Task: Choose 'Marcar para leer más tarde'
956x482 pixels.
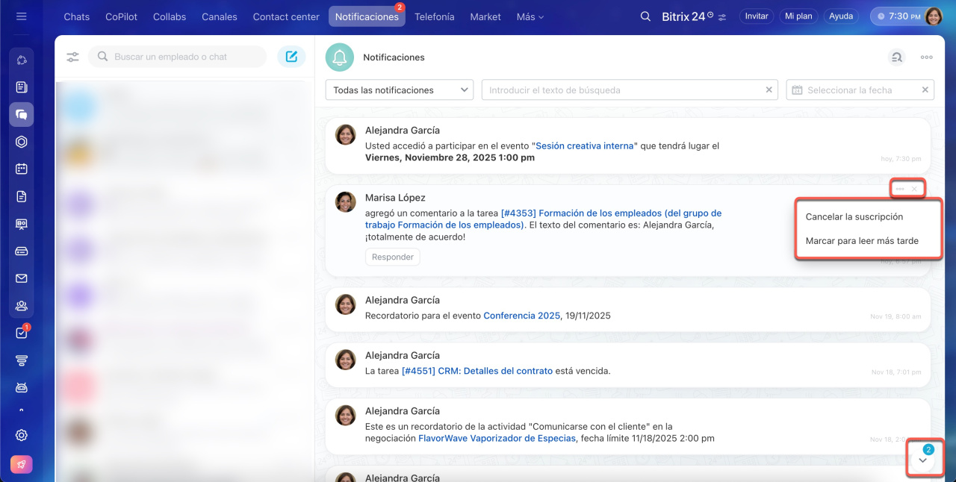Action: point(862,241)
